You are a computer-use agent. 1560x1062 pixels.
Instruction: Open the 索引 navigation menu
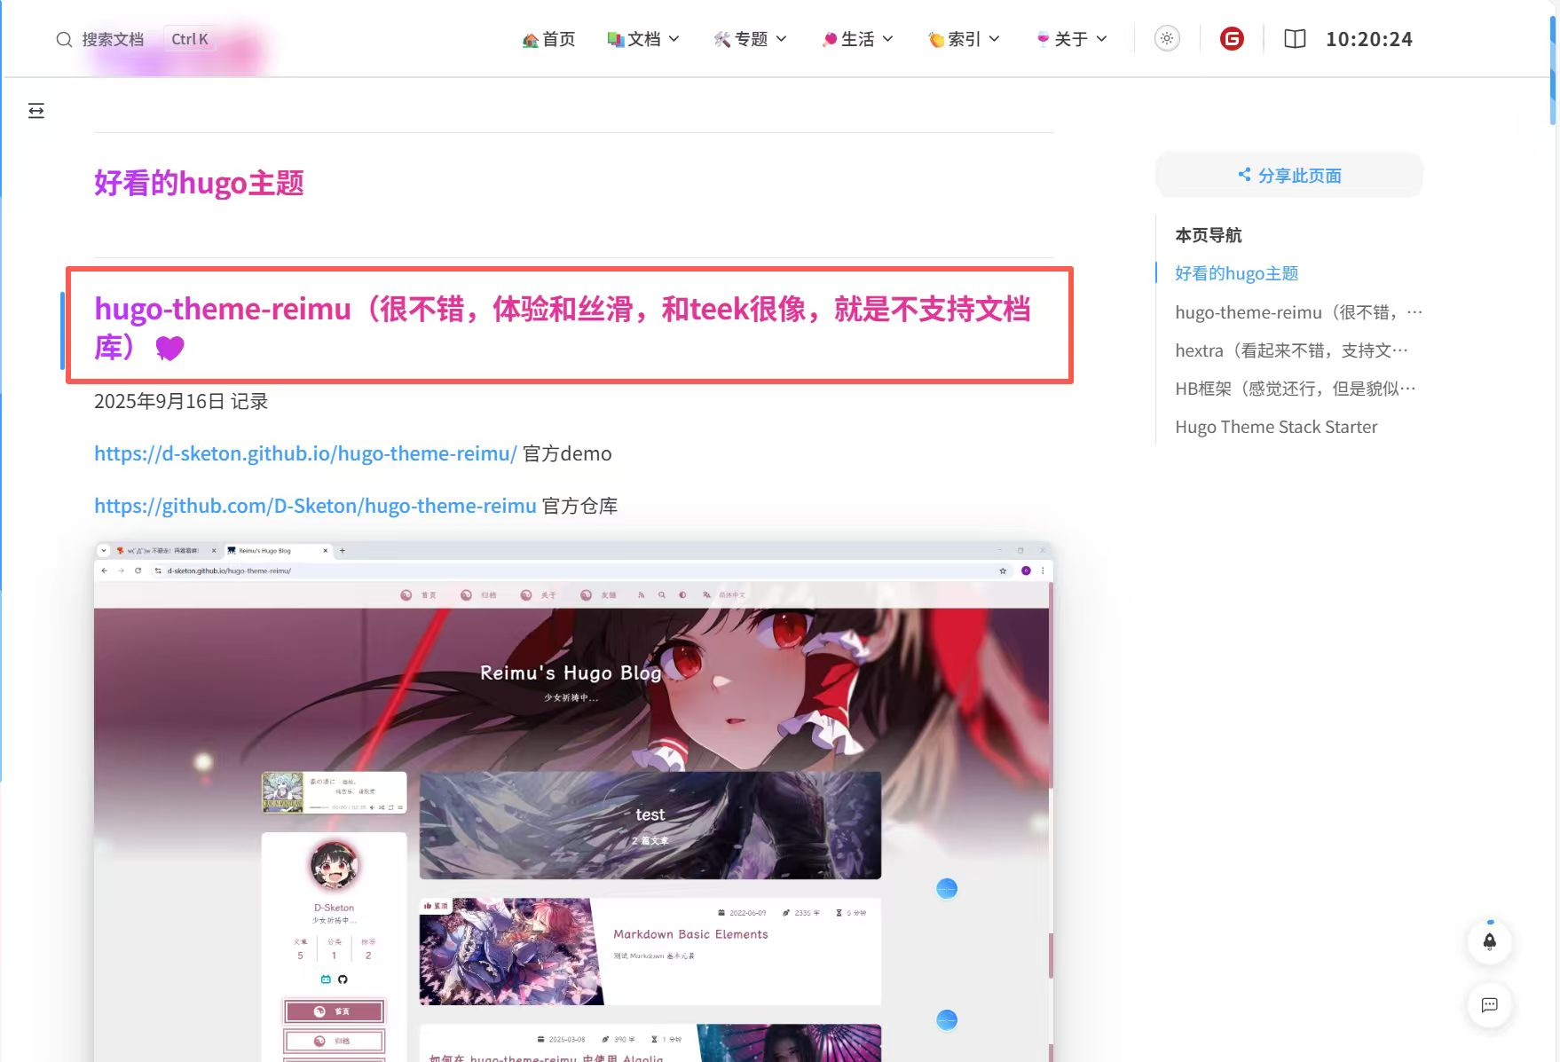pos(964,39)
